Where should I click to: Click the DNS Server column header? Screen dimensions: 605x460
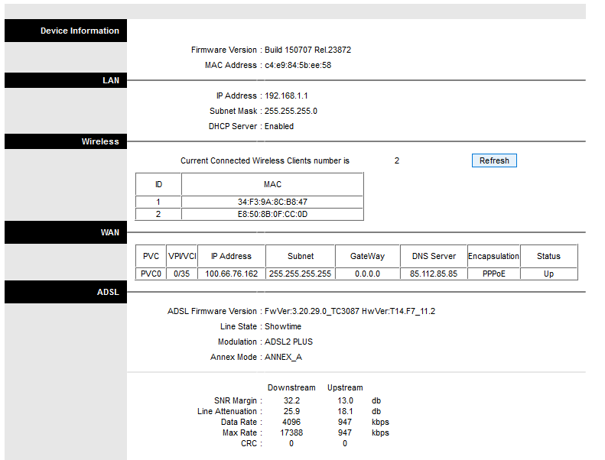(x=434, y=256)
